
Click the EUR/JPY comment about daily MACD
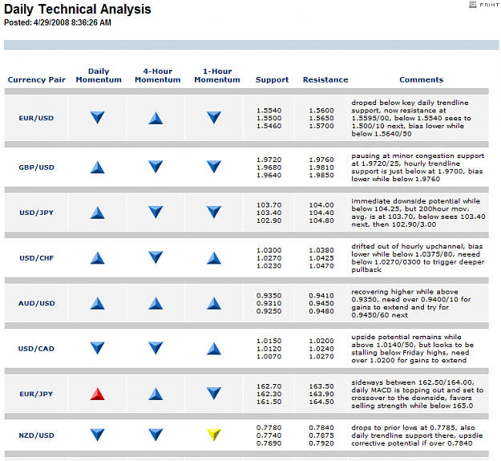418,394
